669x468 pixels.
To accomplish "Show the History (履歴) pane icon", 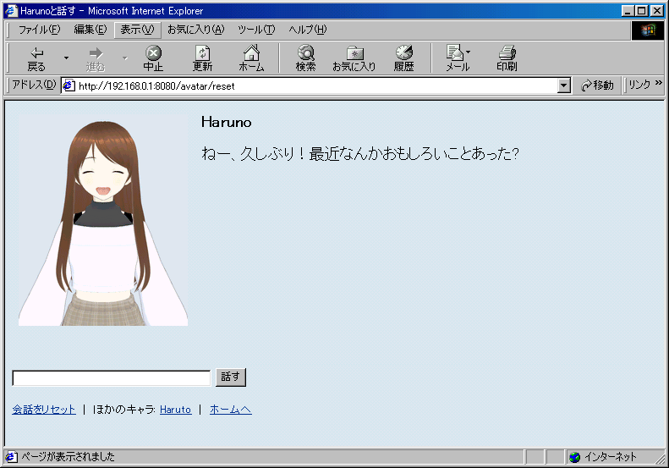I will coord(403,58).
